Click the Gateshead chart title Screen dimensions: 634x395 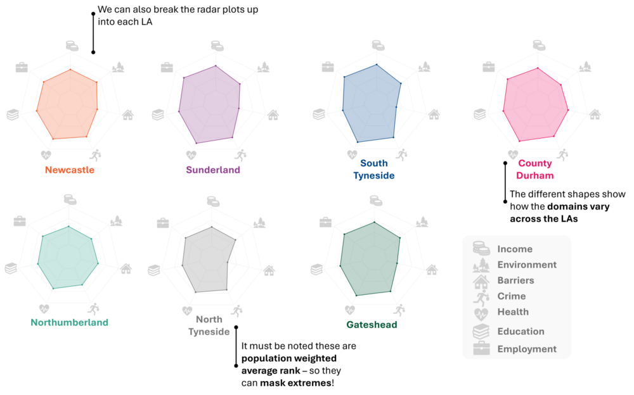tap(372, 325)
